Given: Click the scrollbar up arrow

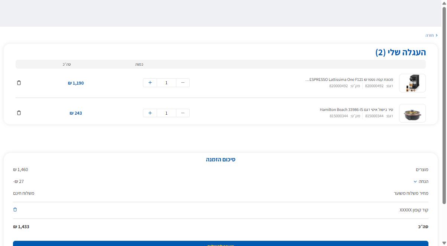Looking at the screenshot, I should 444,3.
